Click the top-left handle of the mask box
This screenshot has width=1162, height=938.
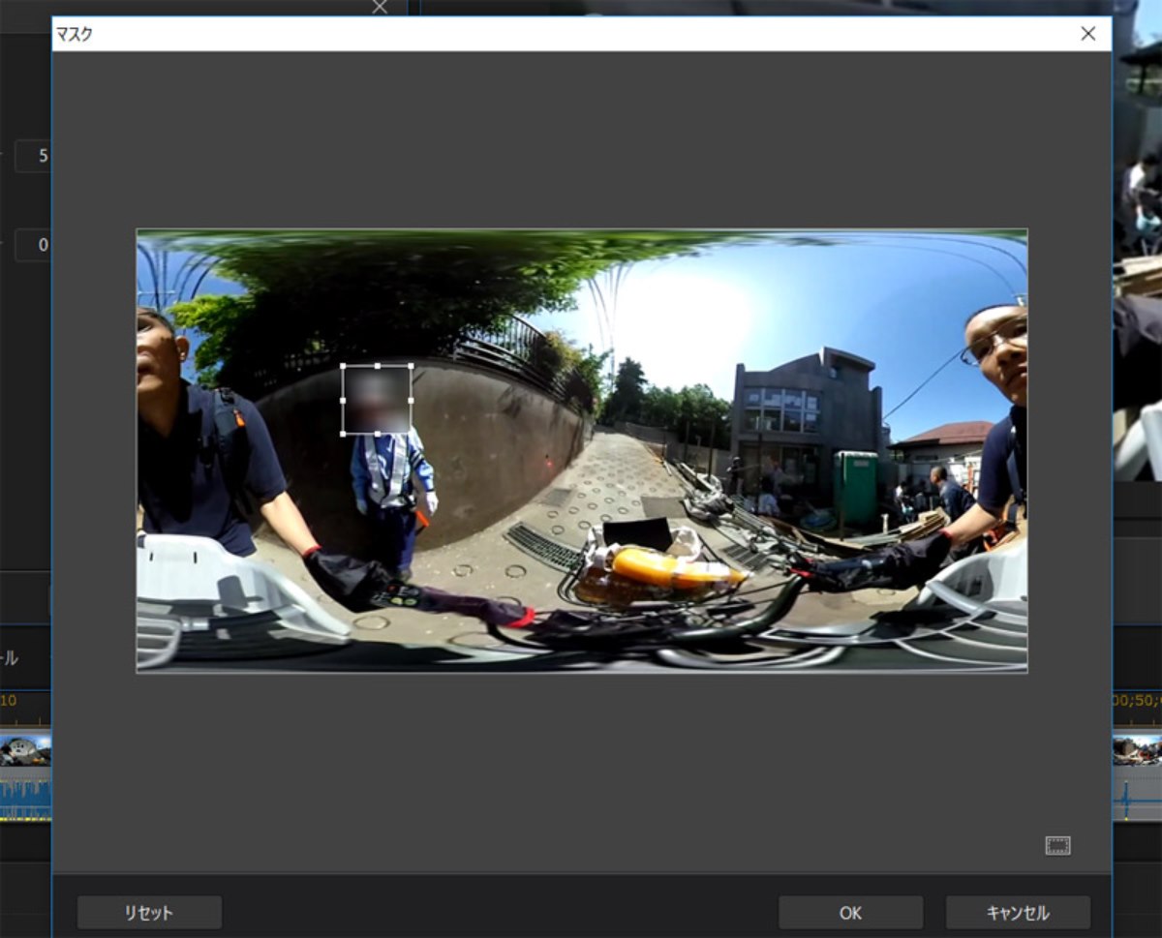[x=343, y=367]
